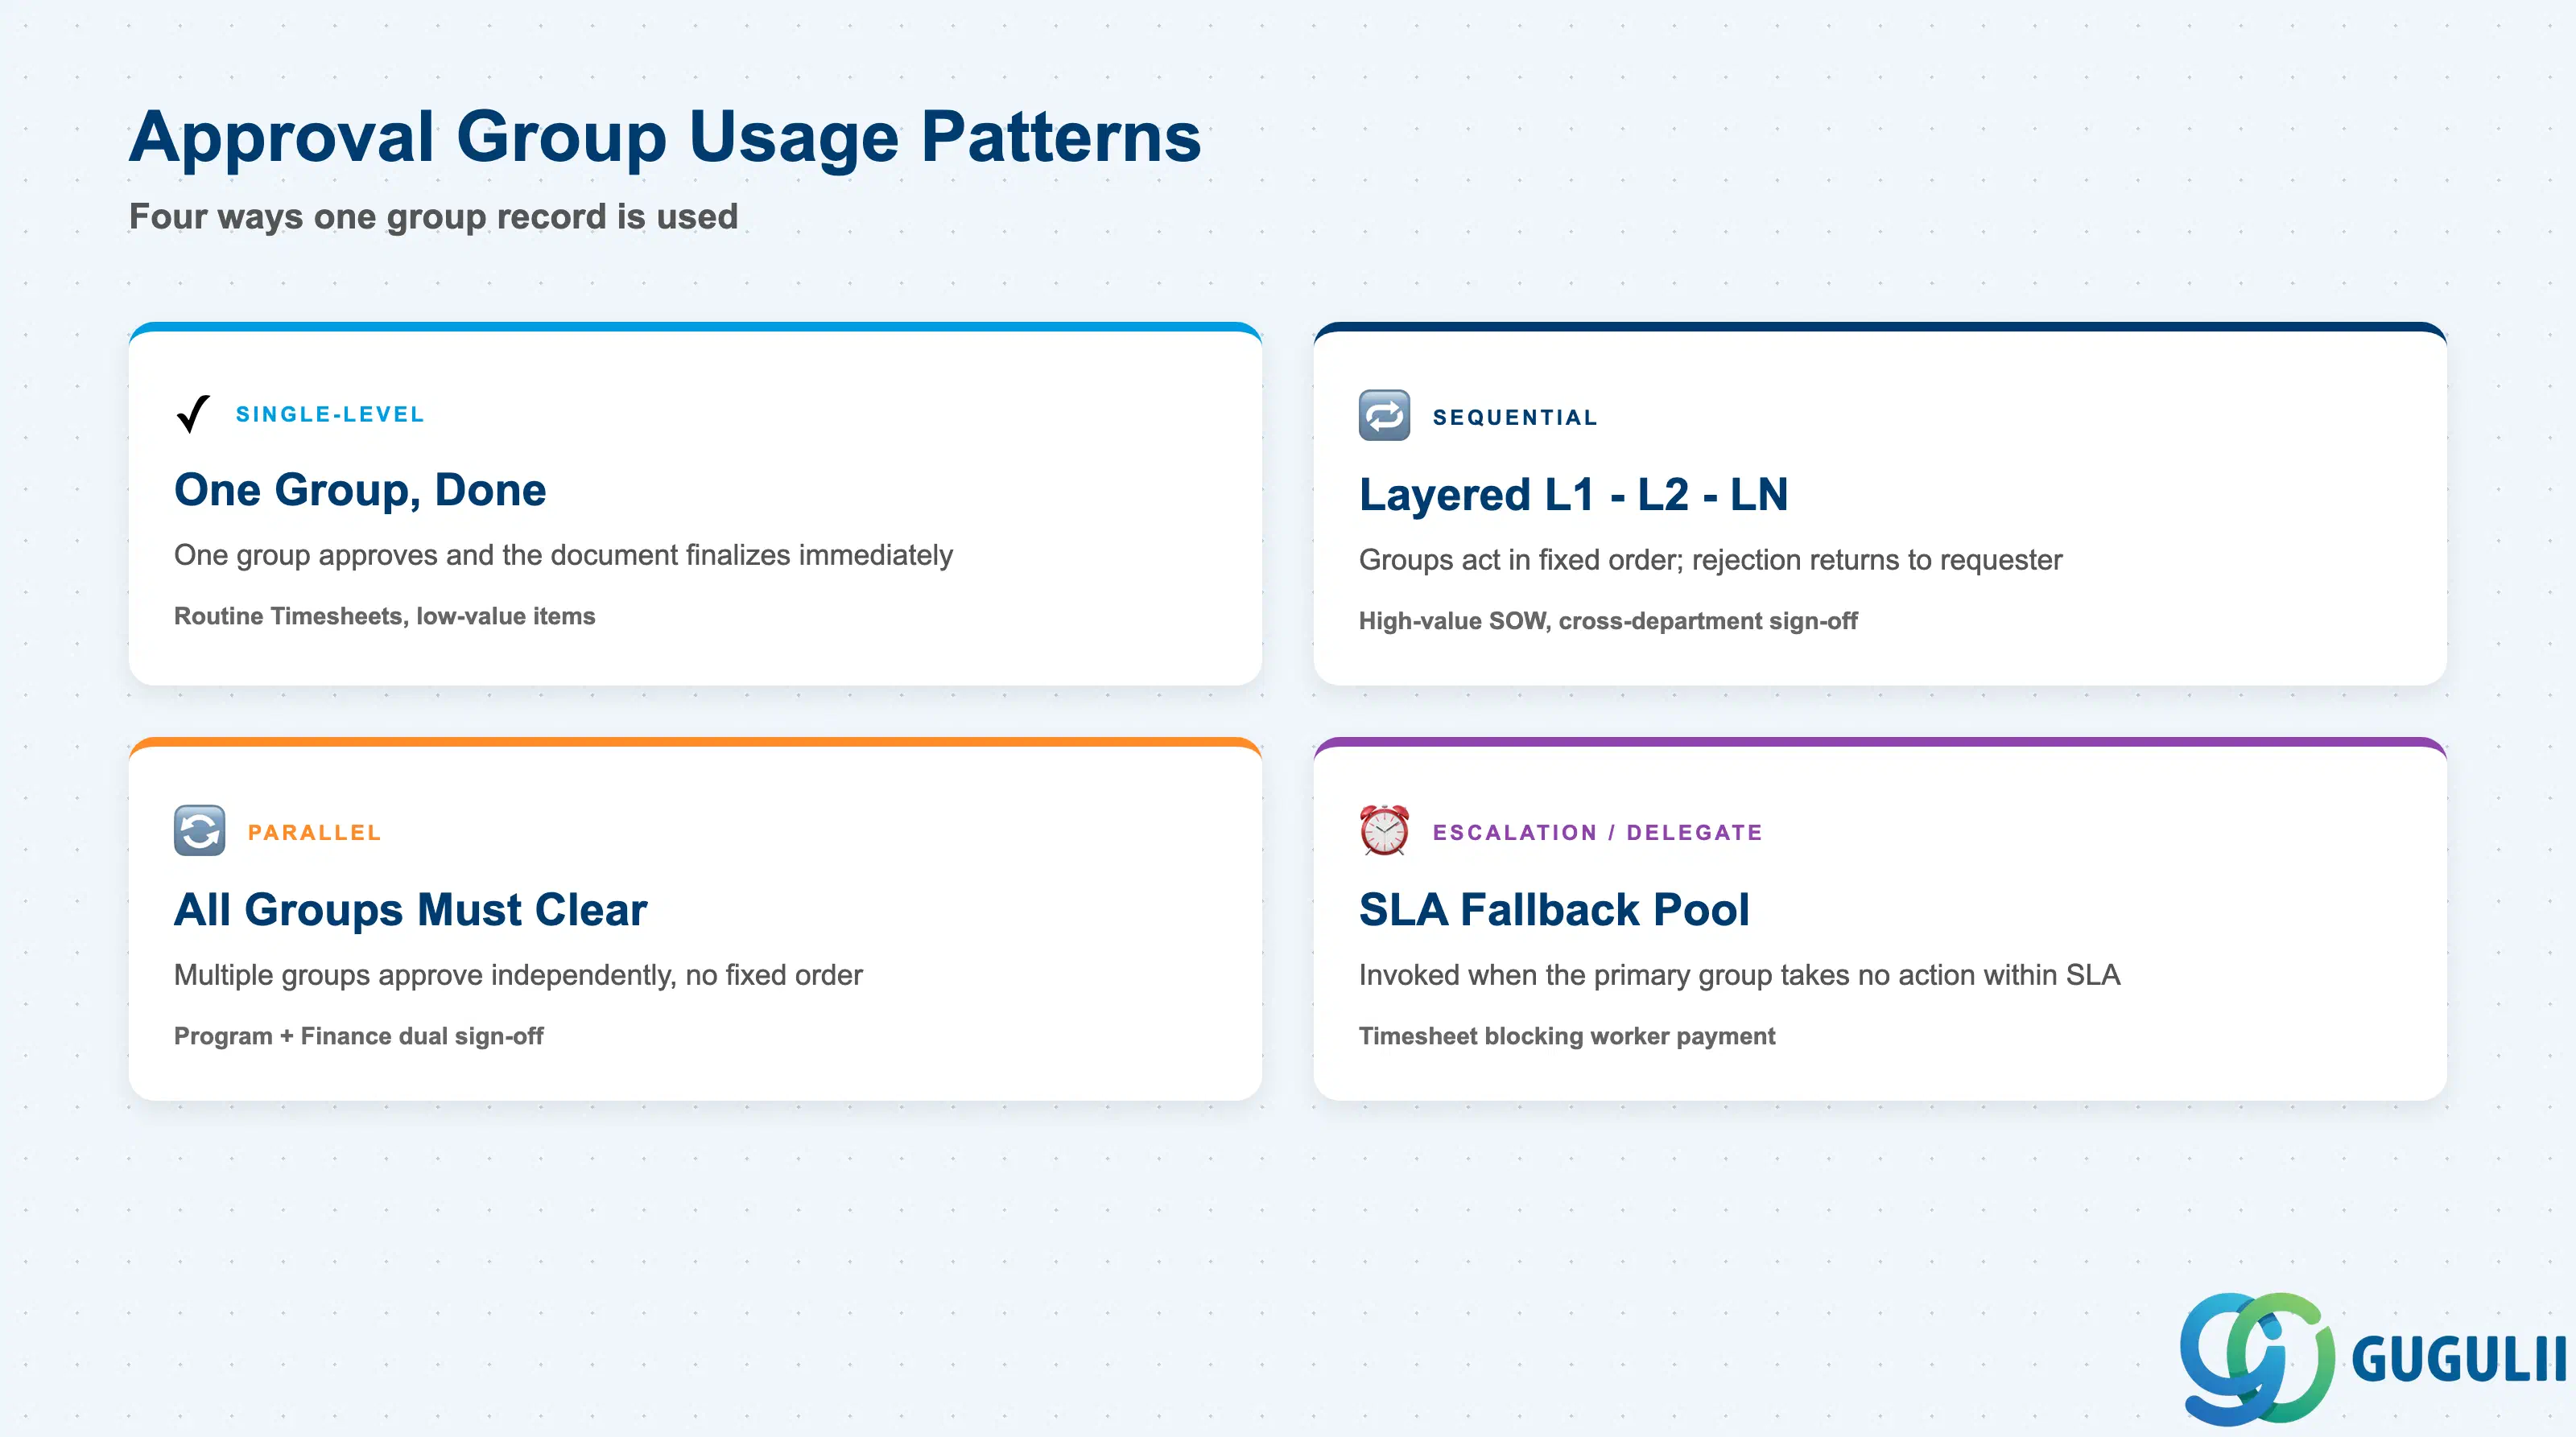The width and height of the screenshot is (2576, 1437).
Task: Click Program + Finance dual sign-off line
Action: [x=358, y=1036]
